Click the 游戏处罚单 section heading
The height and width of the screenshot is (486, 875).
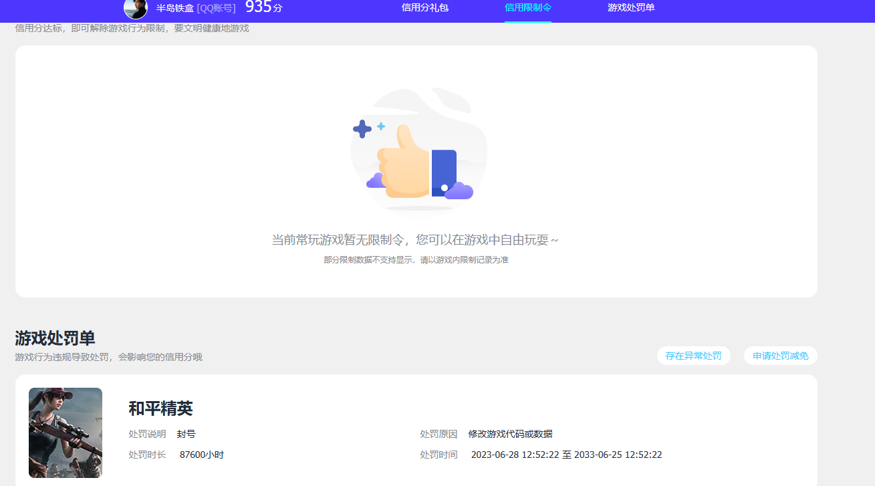tap(55, 338)
